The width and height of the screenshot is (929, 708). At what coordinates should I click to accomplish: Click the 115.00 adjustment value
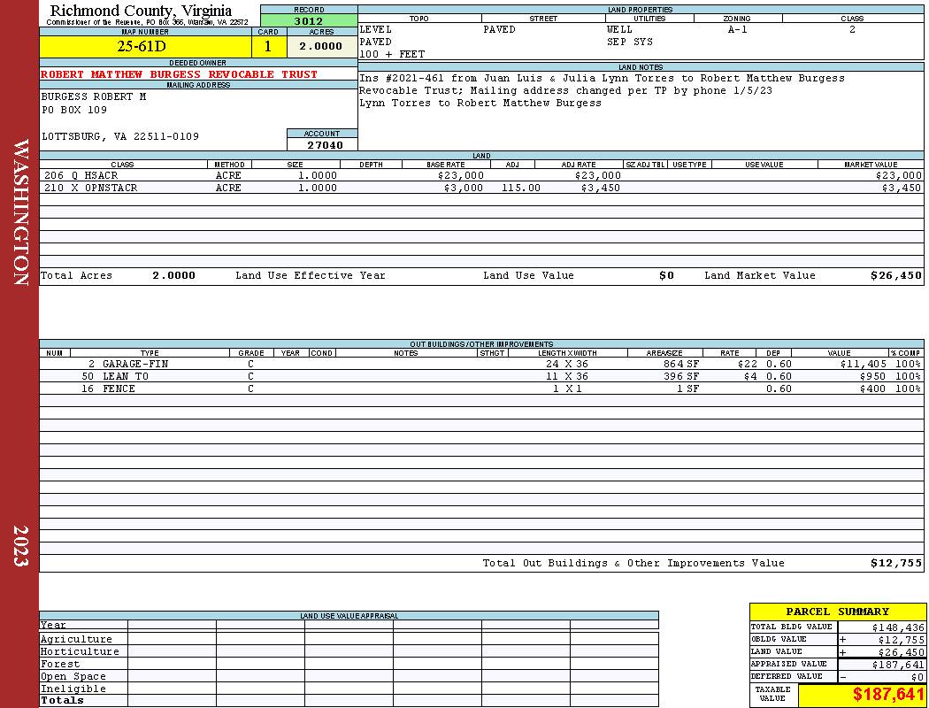tap(521, 188)
